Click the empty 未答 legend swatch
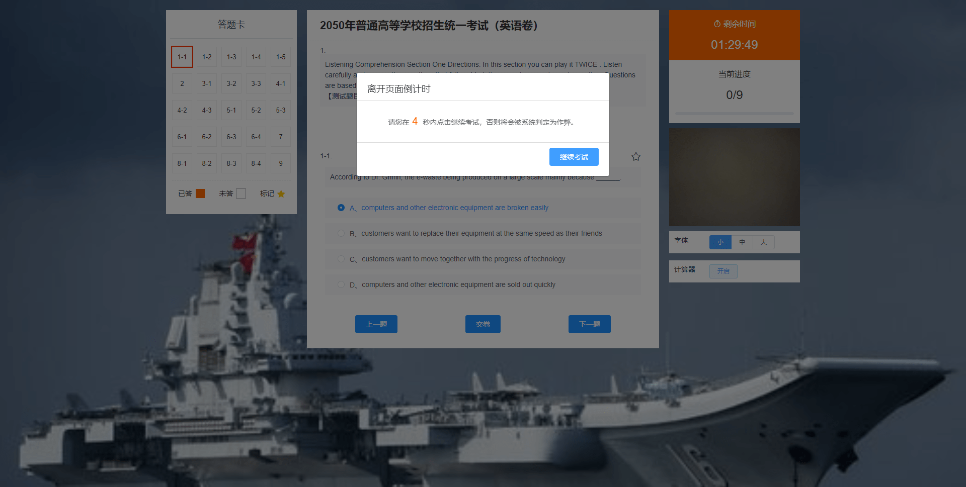This screenshot has width=966, height=487. (241, 193)
